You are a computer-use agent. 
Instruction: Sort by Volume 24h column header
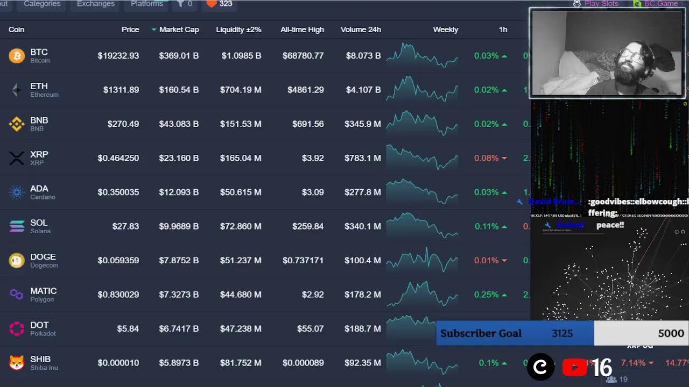(361, 30)
